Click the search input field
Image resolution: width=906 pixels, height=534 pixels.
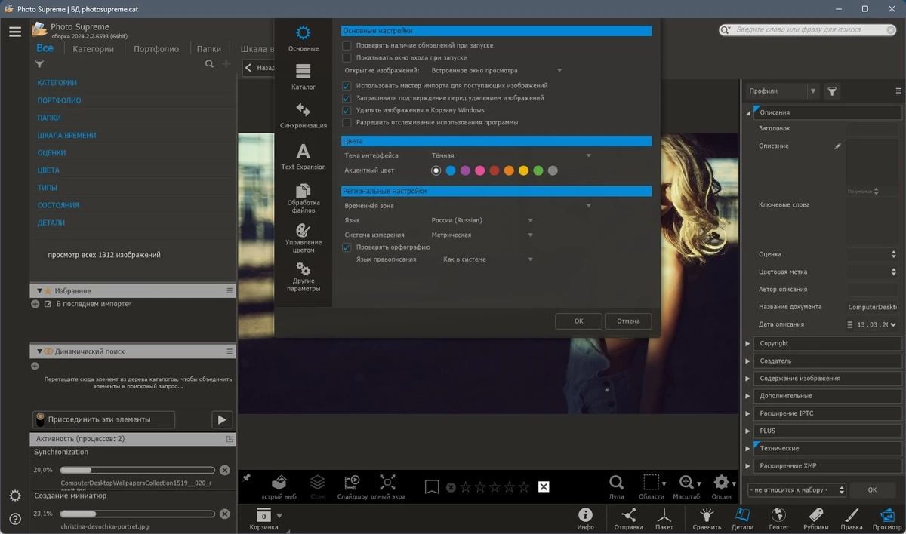pyautogui.click(x=807, y=29)
